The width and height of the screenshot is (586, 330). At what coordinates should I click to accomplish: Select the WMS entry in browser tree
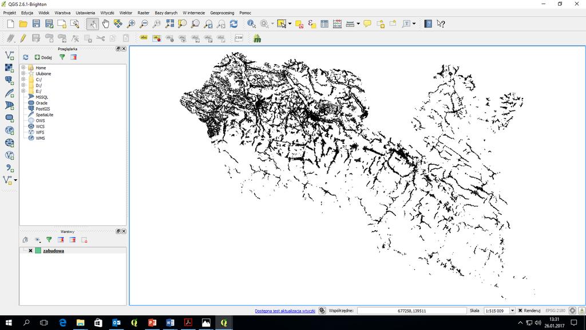tap(41, 138)
